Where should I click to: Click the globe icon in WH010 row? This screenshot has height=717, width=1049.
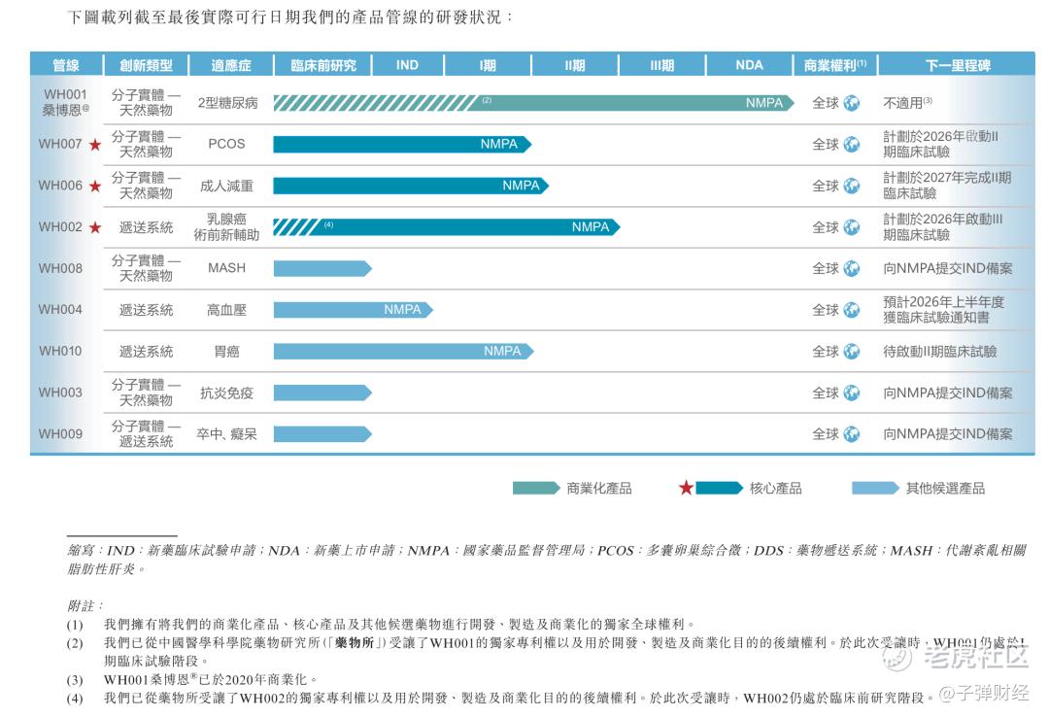pos(851,352)
